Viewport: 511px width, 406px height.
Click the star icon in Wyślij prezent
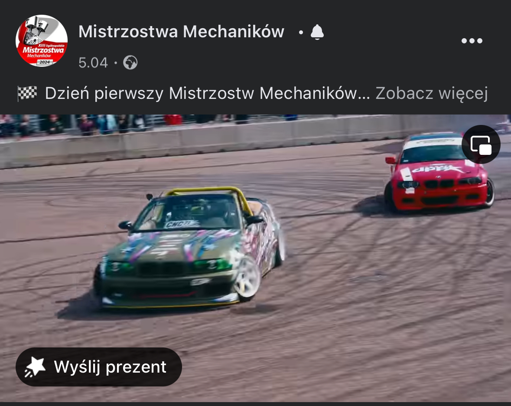[35, 367]
